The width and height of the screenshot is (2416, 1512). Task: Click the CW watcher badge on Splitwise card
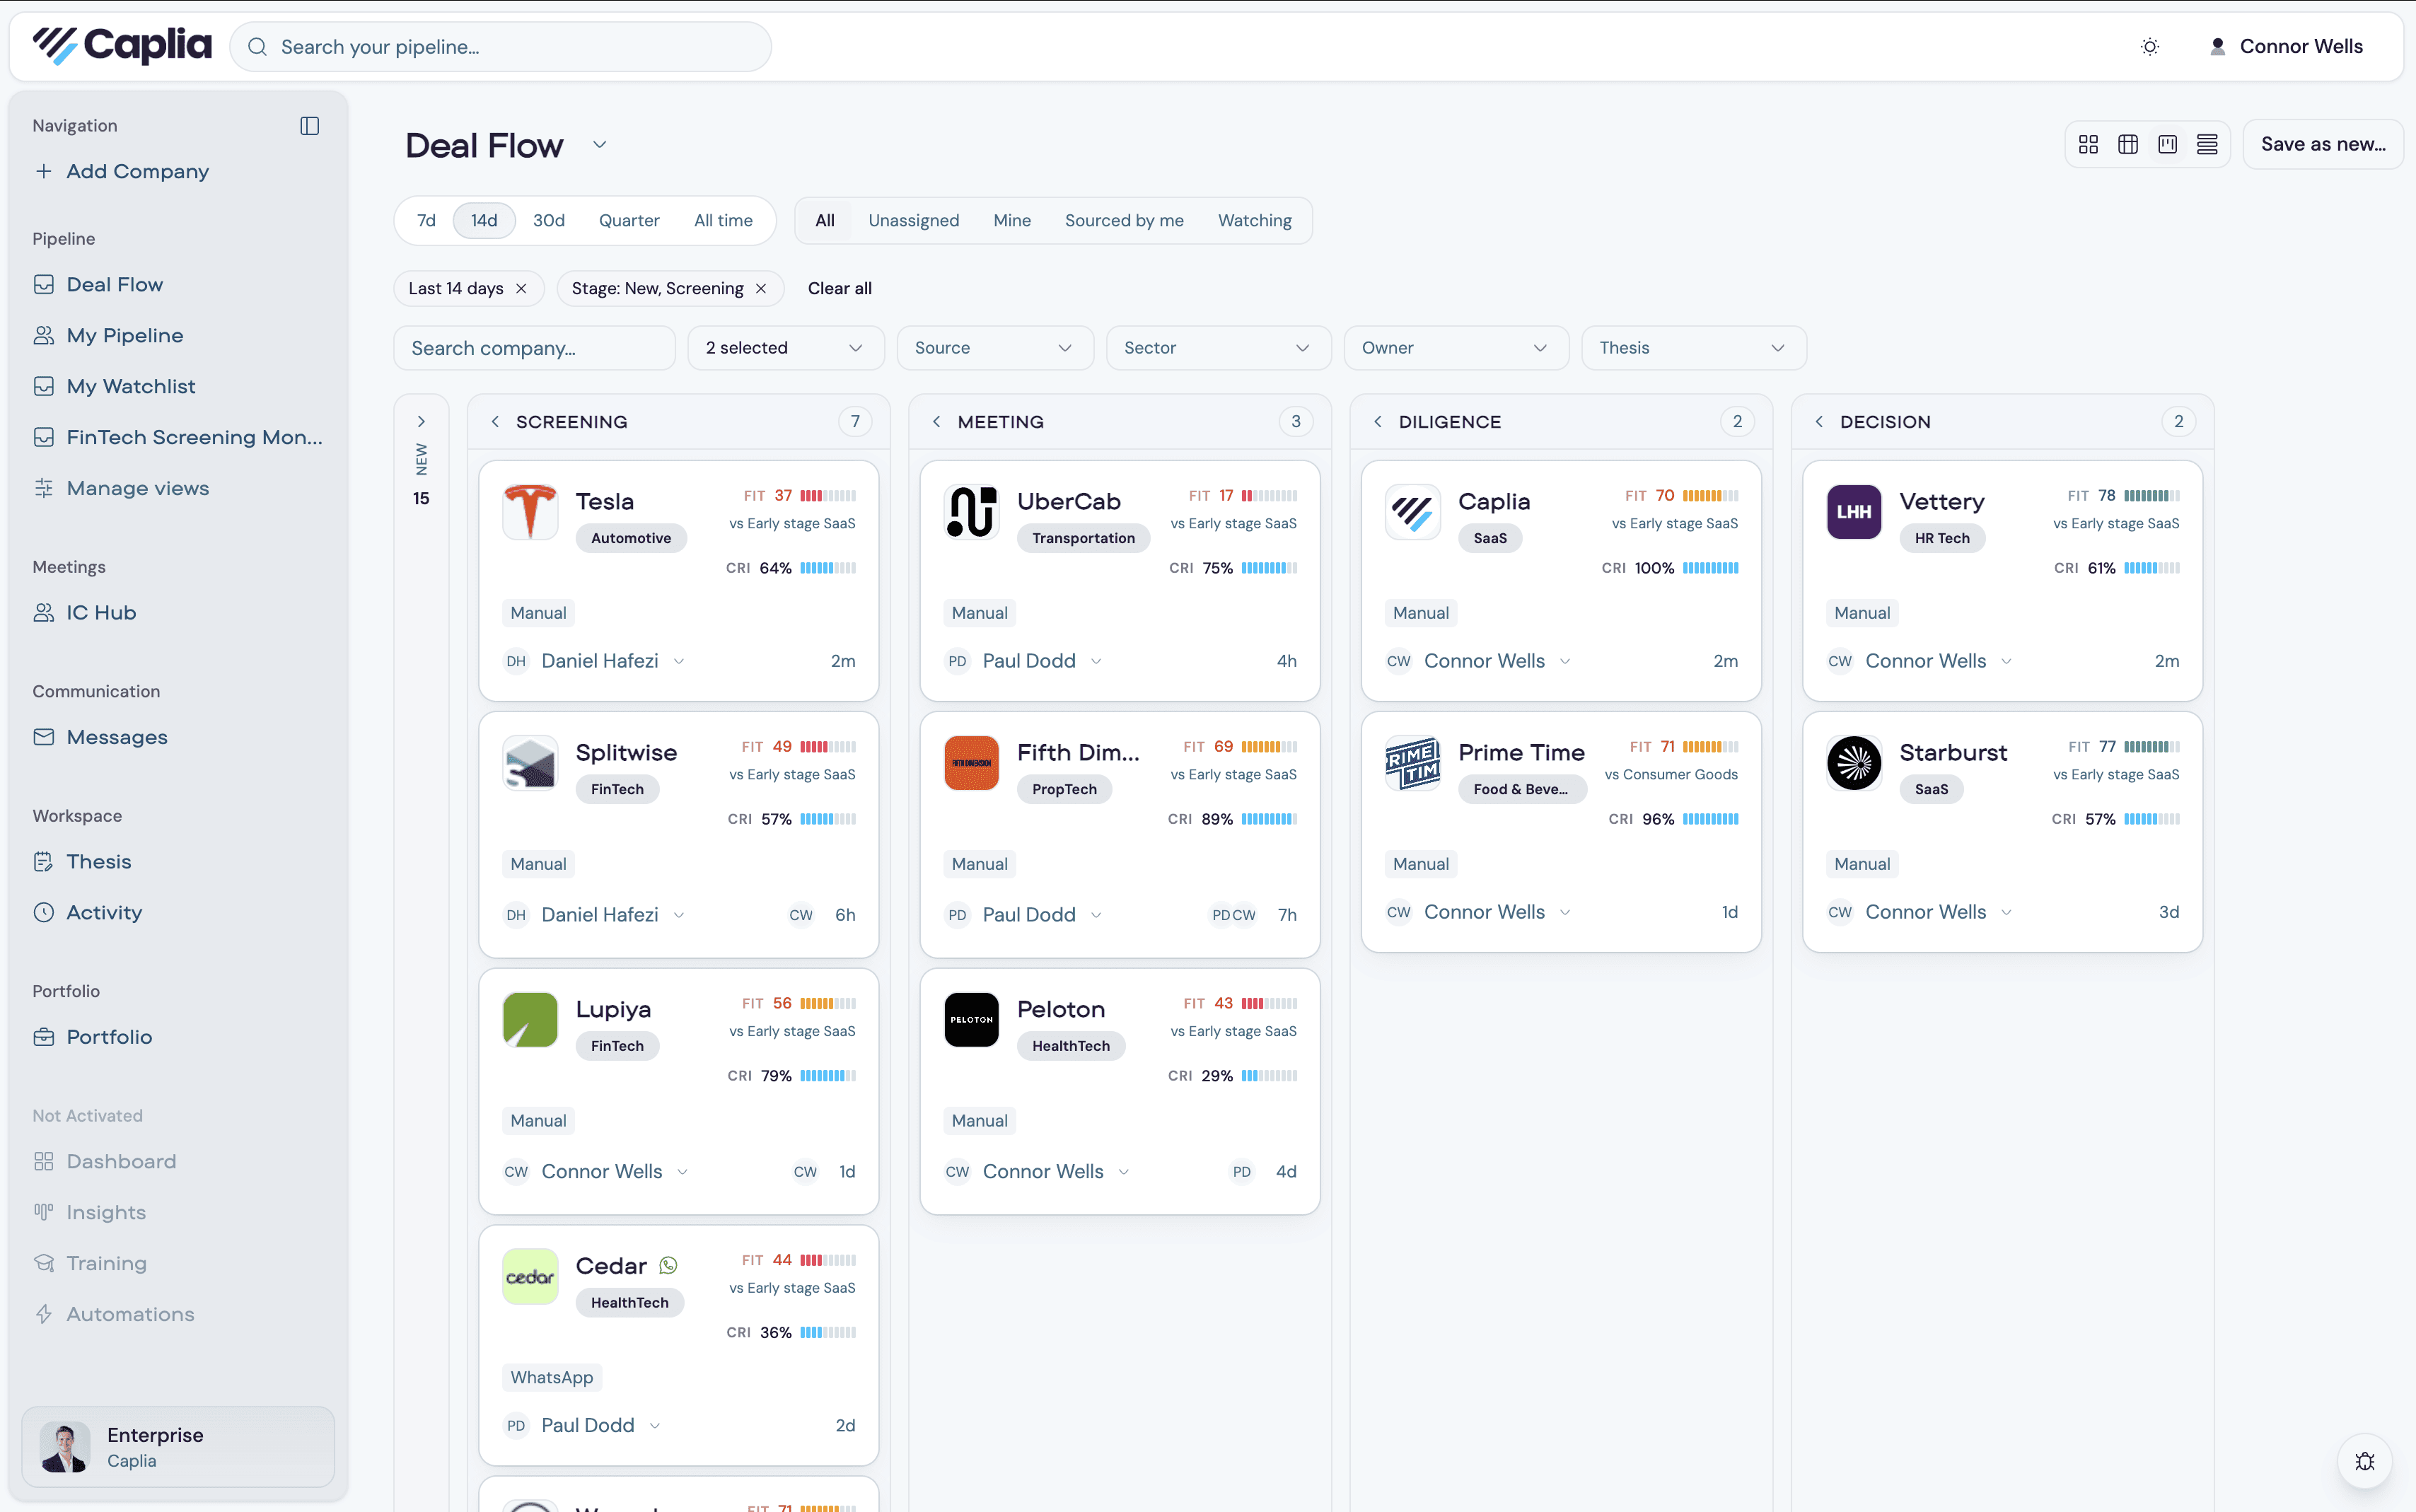801,915
